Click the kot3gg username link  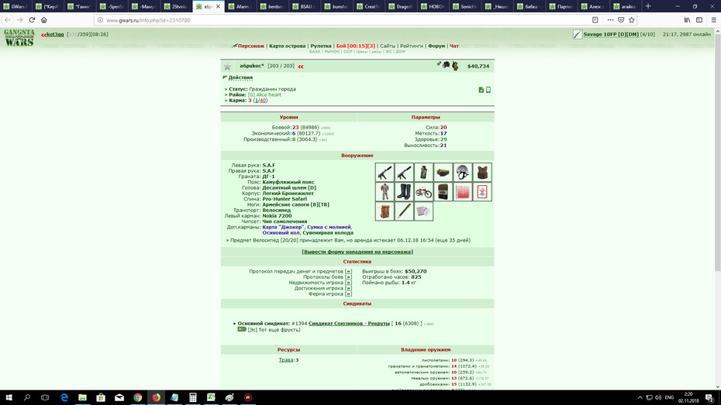pyautogui.click(x=55, y=34)
